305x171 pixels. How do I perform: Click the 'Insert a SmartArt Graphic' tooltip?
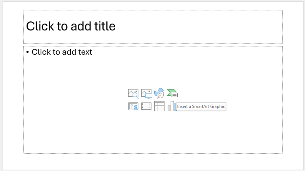201,107
